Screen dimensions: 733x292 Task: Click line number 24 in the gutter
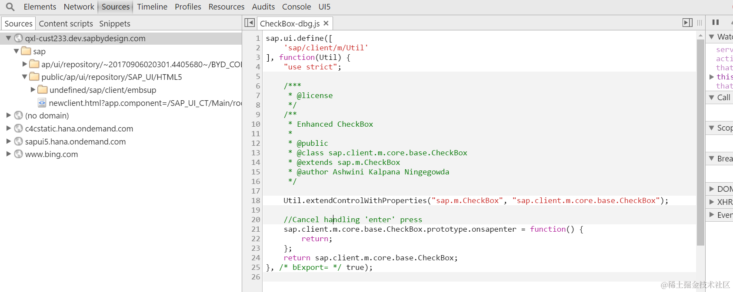[x=256, y=258]
